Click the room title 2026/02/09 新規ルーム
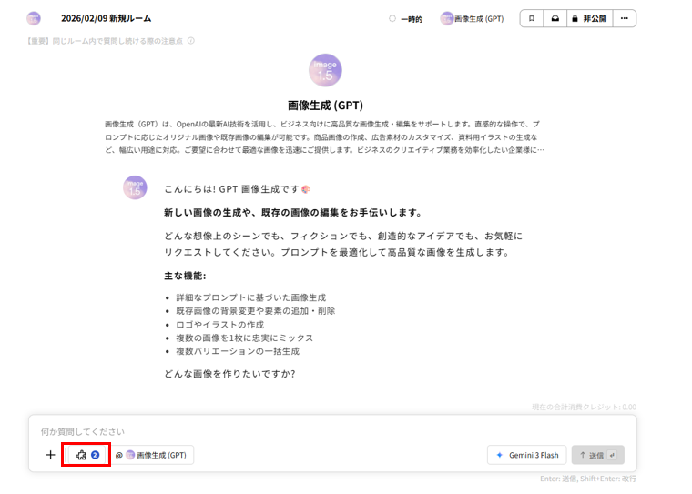 (106, 18)
